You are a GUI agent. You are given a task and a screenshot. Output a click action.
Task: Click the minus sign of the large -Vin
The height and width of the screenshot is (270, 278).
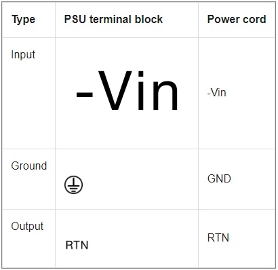point(85,95)
